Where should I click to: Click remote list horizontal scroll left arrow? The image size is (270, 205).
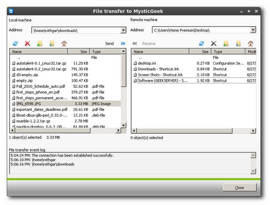coord(134,131)
